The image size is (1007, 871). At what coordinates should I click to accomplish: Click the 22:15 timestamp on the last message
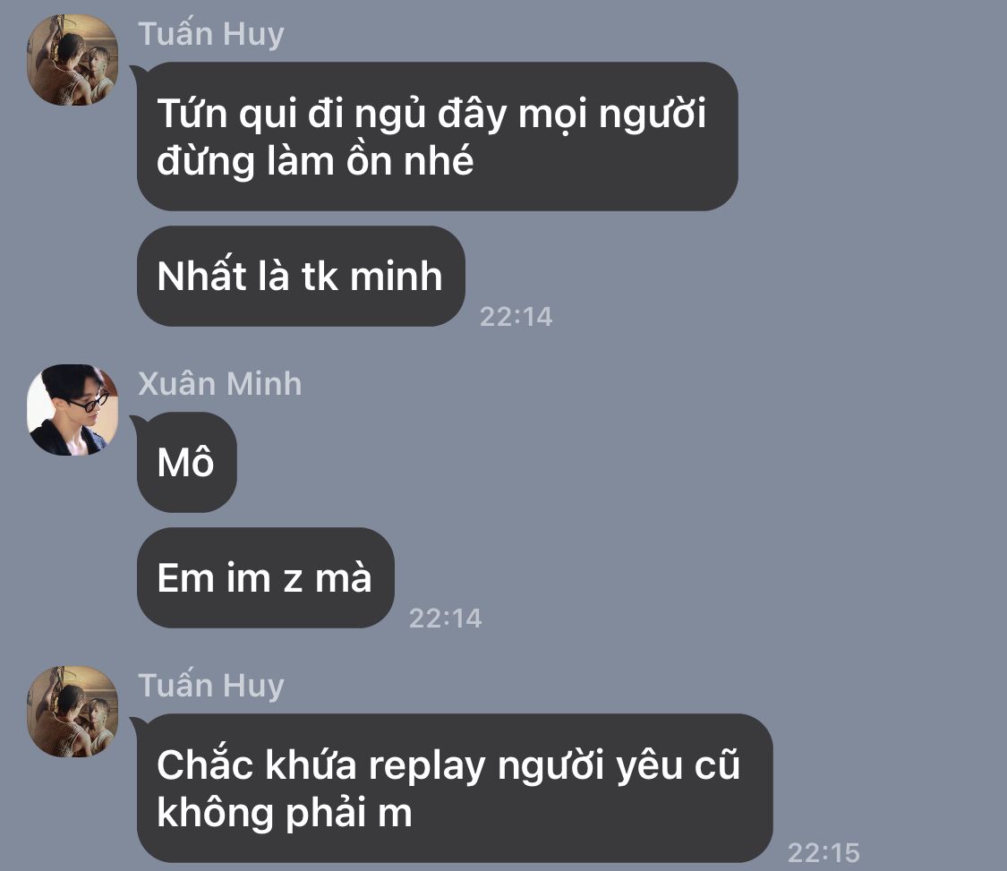(824, 853)
